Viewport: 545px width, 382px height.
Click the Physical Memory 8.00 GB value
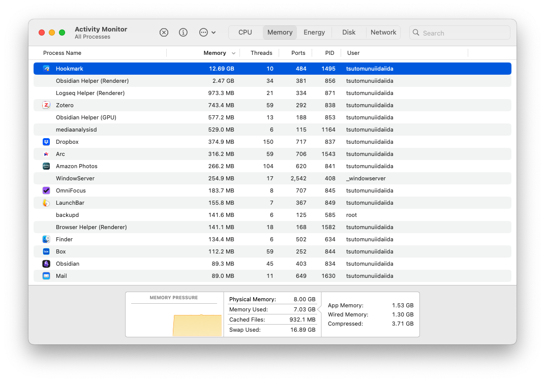coord(305,299)
